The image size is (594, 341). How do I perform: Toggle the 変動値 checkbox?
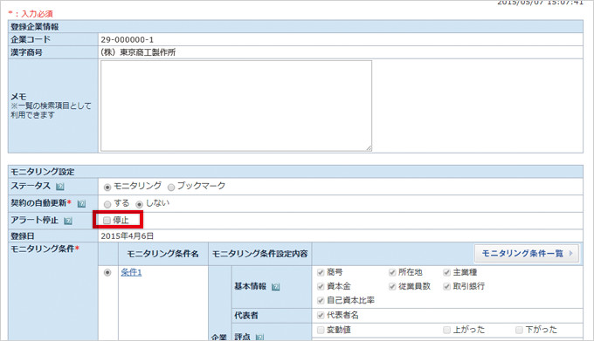[x=321, y=330]
